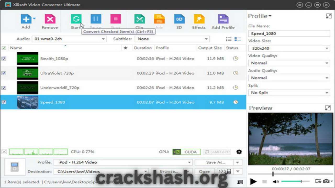Expand the Profile panel to full view
The width and height of the screenshot is (335, 188).
(329, 16)
